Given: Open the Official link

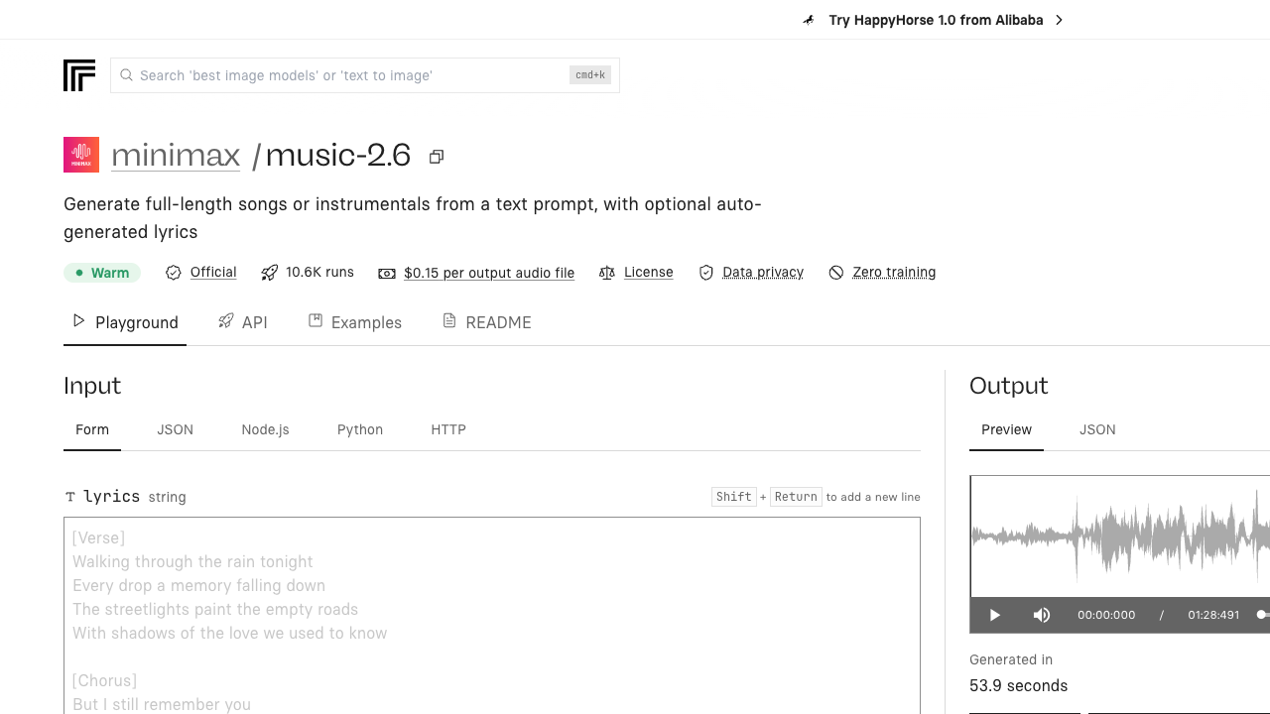Looking at the screenshot, I should point(213,272).
